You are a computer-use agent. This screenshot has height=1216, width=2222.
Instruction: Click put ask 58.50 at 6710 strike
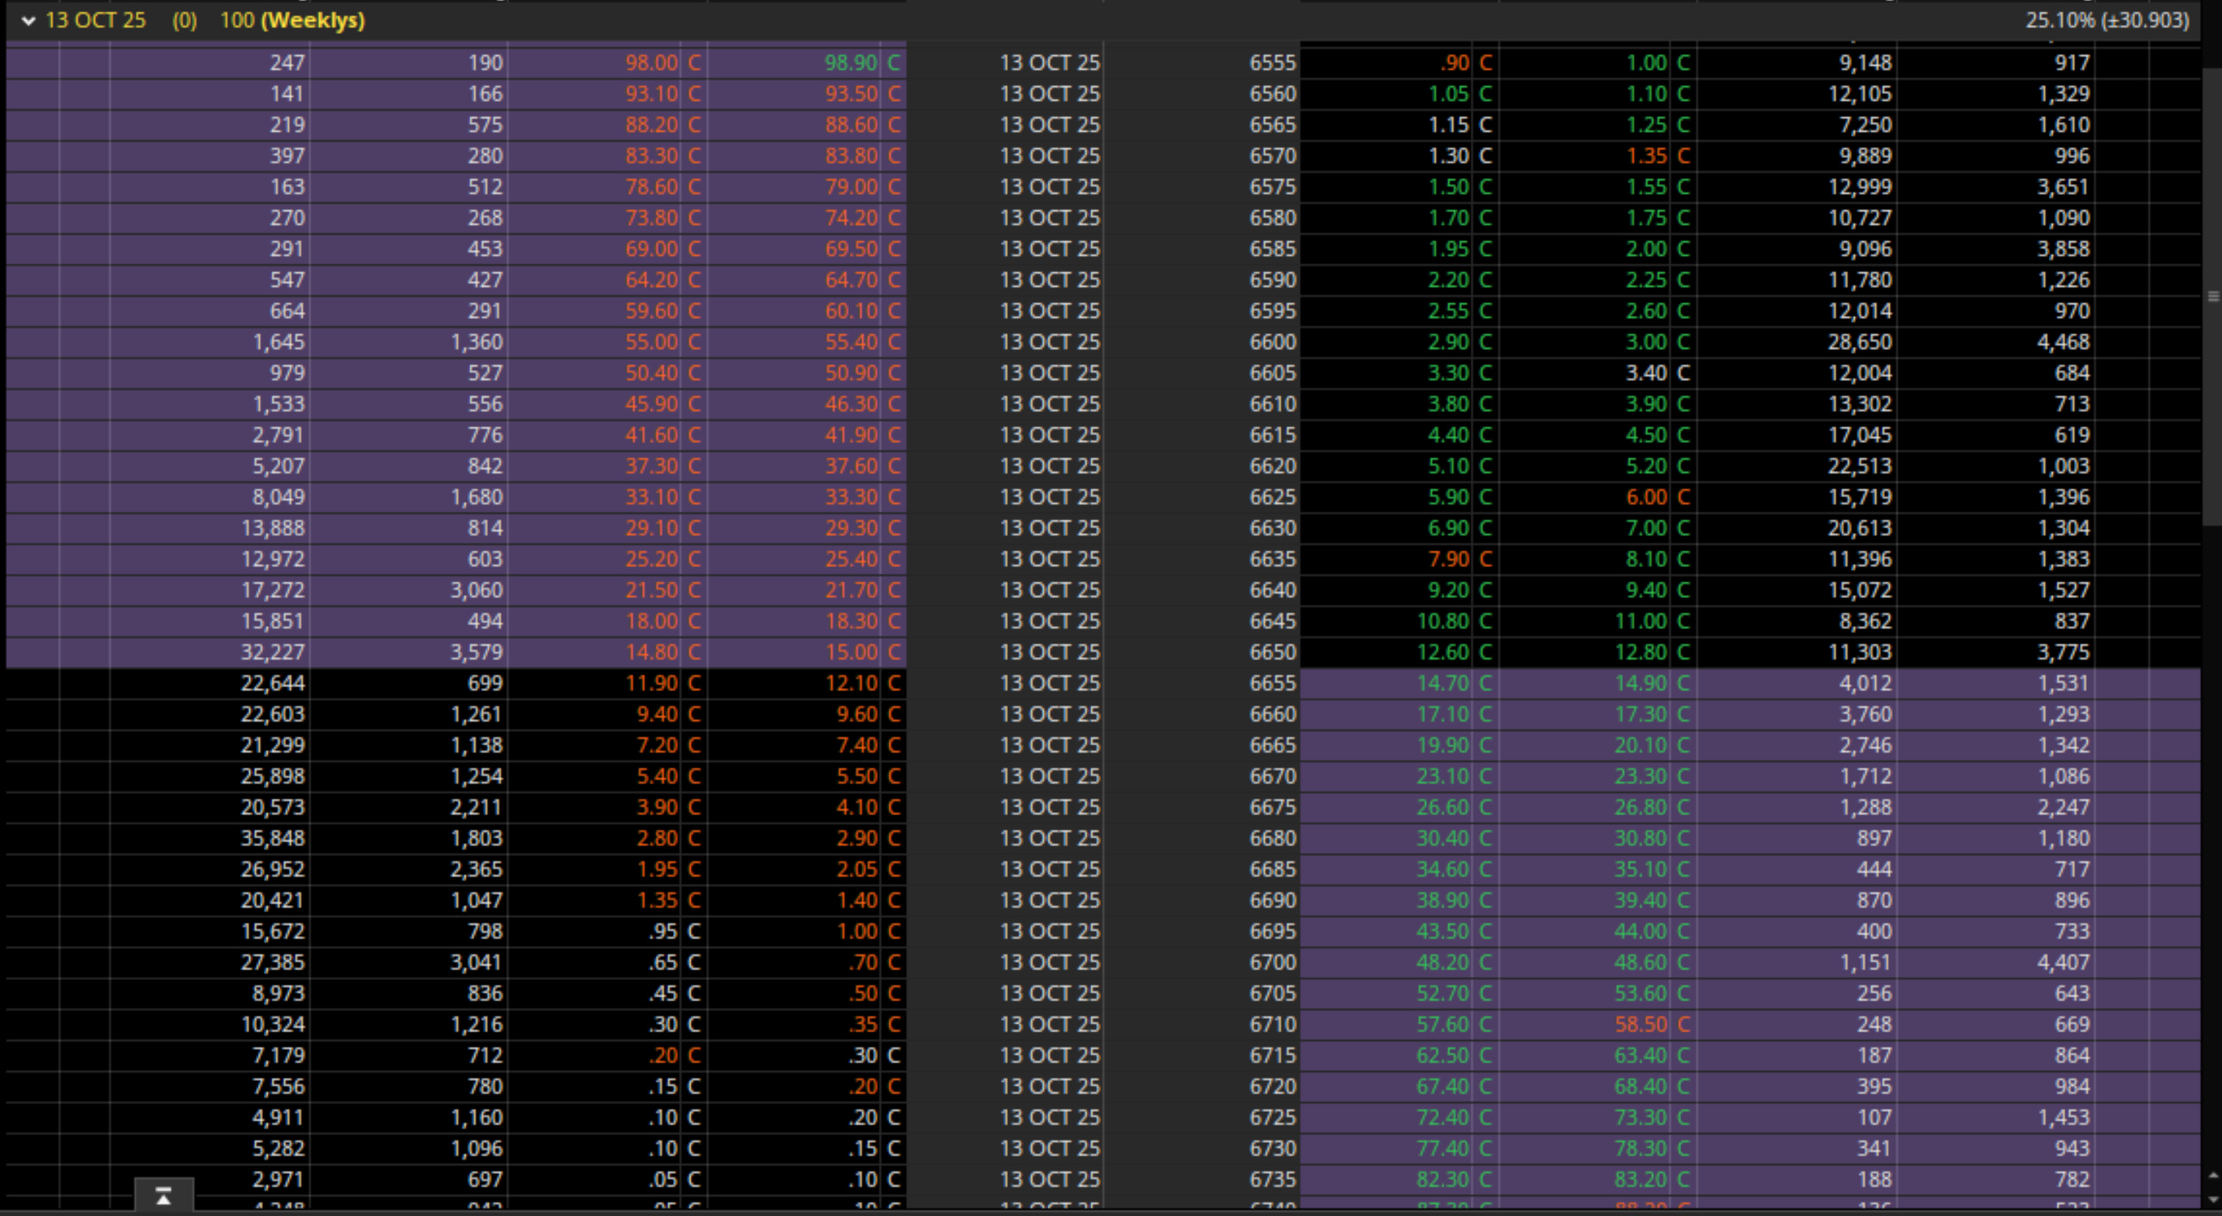1641,1024
